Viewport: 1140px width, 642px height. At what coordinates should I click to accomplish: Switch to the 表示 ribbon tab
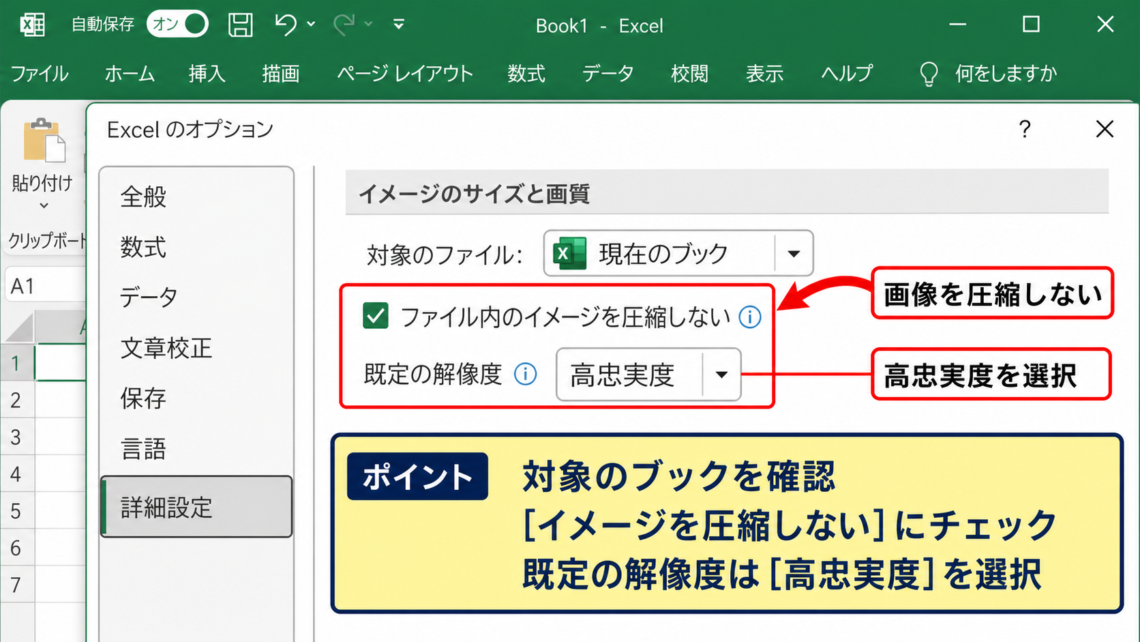(x=764, y=74)
